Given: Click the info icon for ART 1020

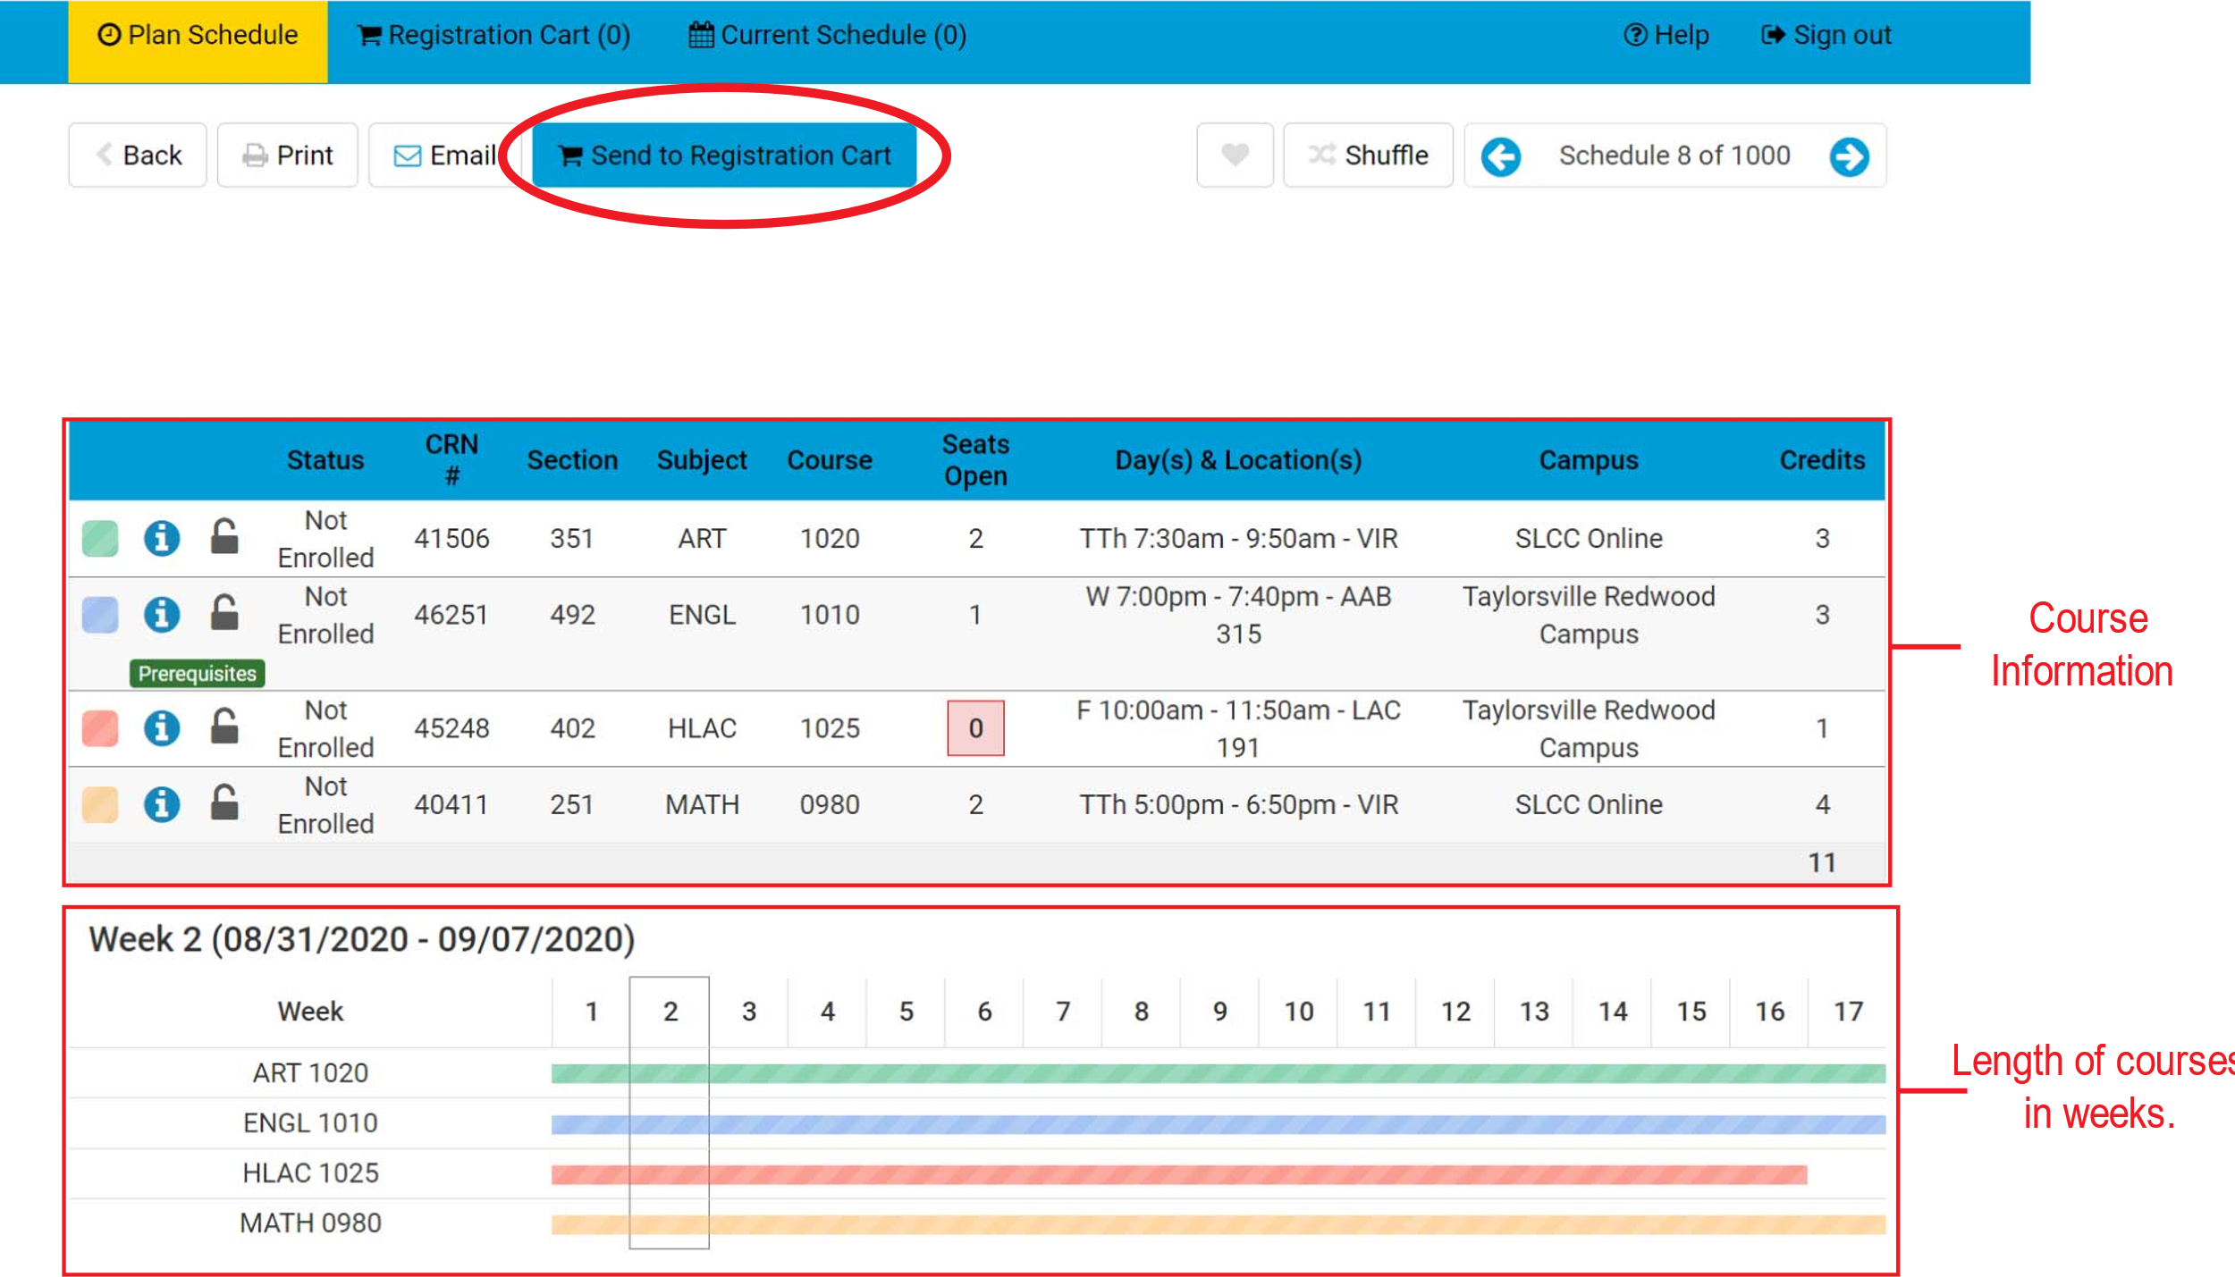Looking at the screenshot, I should click(162, 539).
